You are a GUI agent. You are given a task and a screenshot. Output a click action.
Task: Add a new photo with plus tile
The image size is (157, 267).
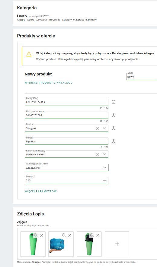coord(117,244)
